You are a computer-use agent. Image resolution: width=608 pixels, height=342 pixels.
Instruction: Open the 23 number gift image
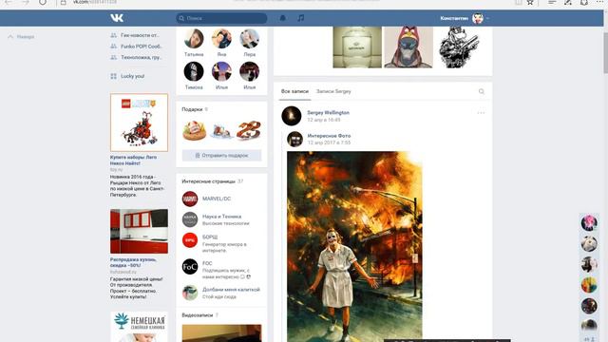[249, 131]
